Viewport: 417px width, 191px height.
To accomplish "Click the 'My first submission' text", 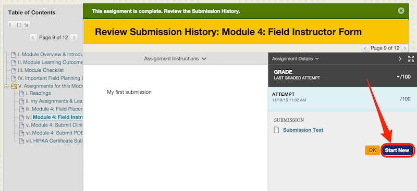I will click(x=129, y=92).
